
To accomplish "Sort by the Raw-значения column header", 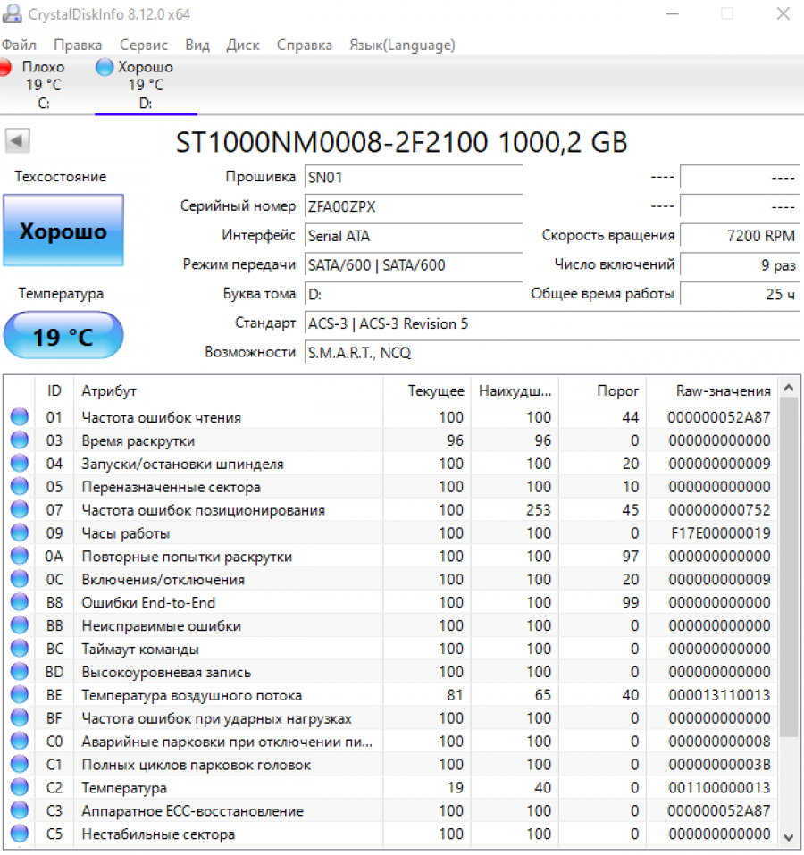I will [x=722, y=390].
